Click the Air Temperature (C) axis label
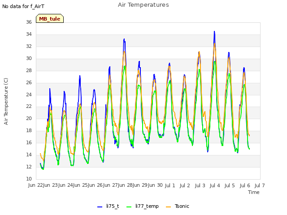Screen dimensions: 287x215 point(6,102)
